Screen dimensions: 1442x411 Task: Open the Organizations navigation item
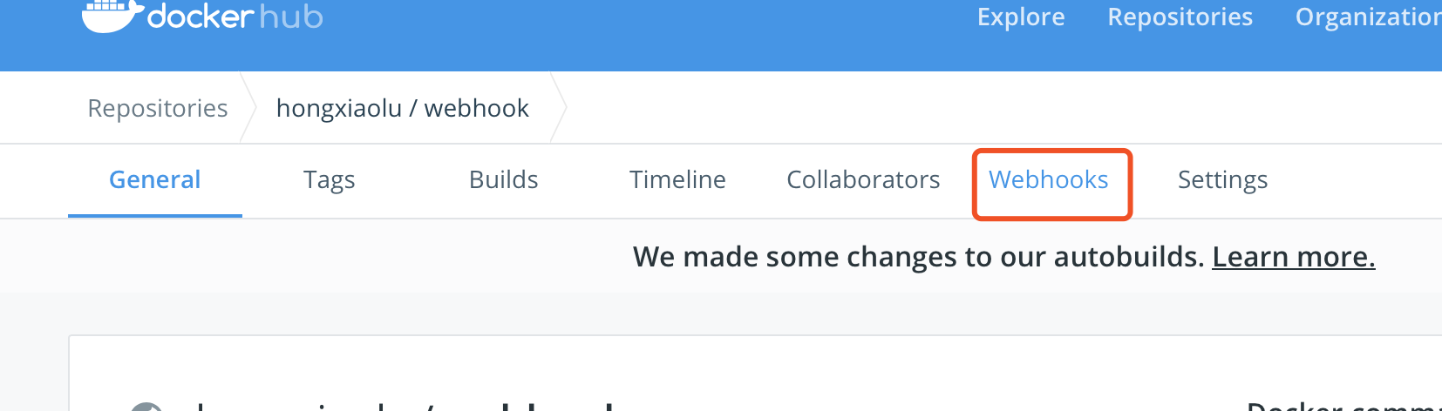coord(1368,17)
